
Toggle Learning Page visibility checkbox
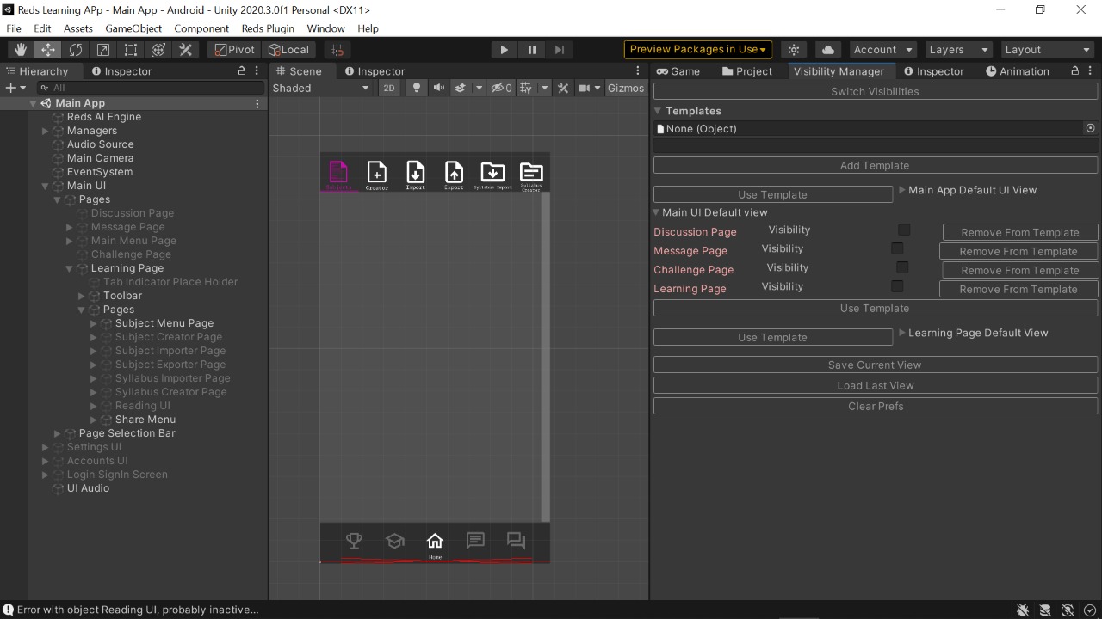[897, 286]
